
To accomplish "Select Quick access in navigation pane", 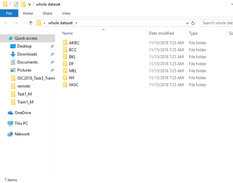I will coord(27,38).
